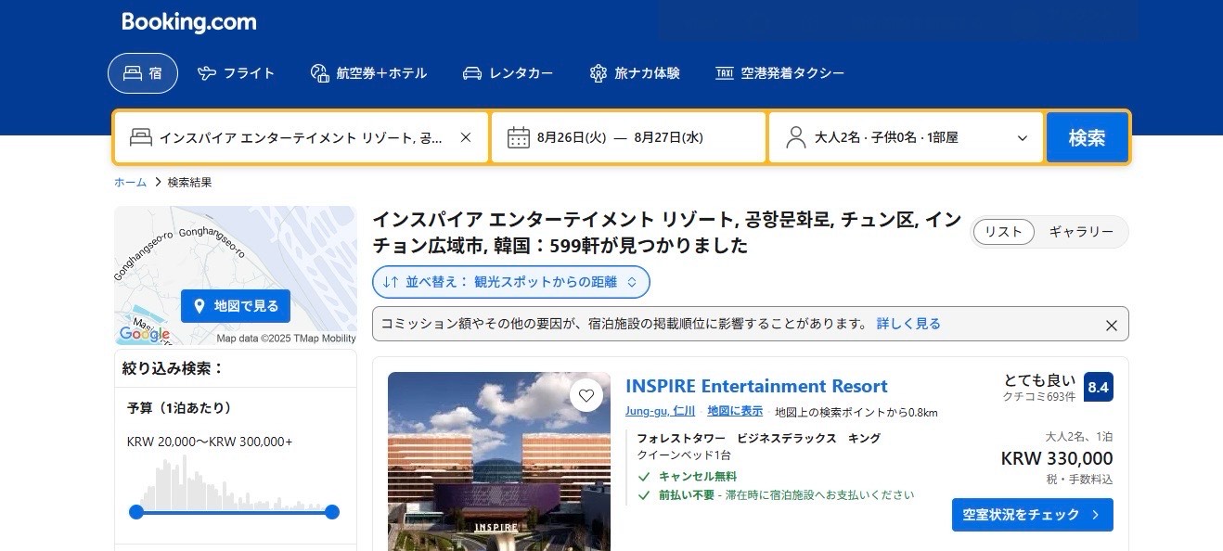Dismiss the commission notice banner
This screenshot has height=551, width=1223.
(1111, 325)
